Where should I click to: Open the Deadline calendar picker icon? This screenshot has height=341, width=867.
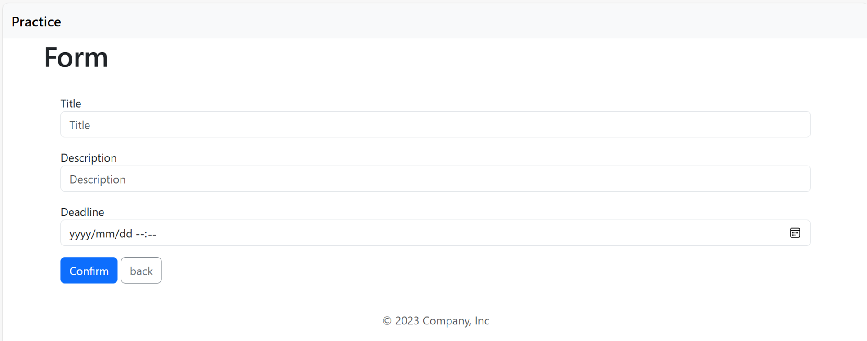click(x=795, y=233)
